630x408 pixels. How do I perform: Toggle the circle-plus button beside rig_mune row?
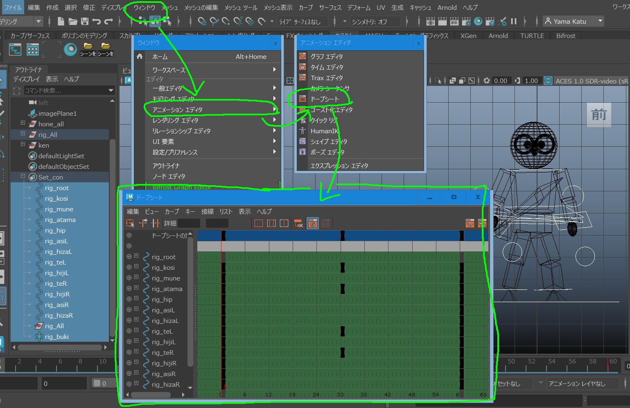tap(129, 278)
